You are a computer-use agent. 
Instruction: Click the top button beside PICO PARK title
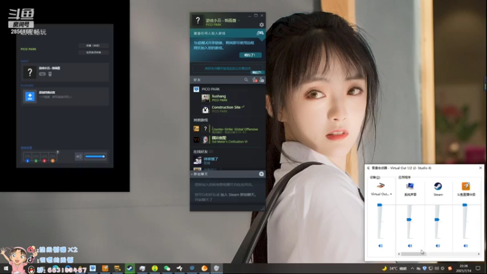(94, 46)
